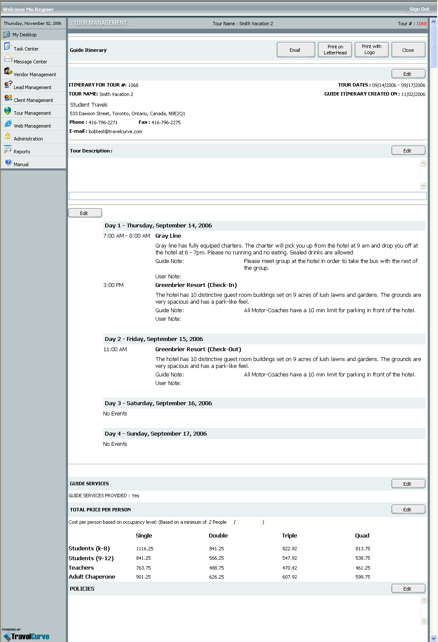Click the 7:00 AM - 8:00 AM time
The width and height of the screenshot is (438, 642).
click(127, 236)
